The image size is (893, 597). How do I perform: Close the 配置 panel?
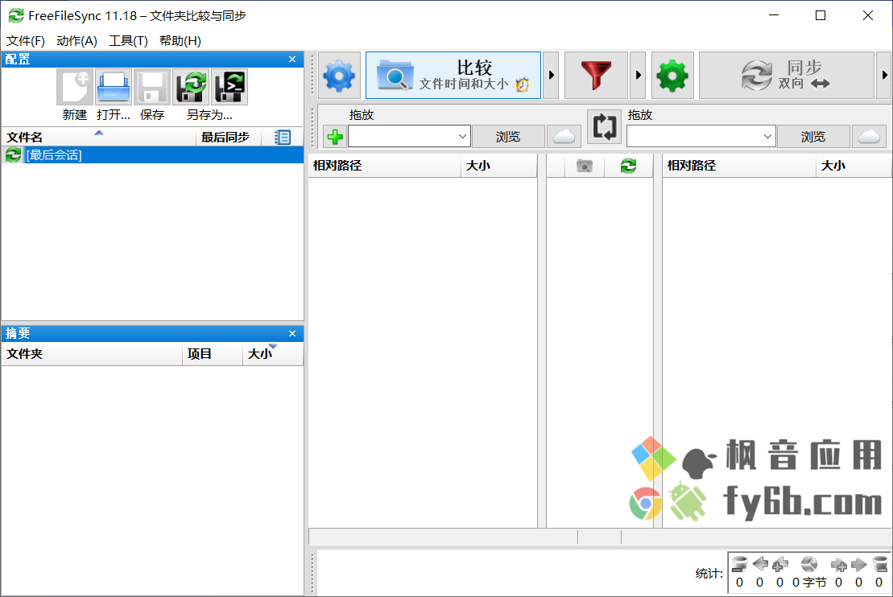[292, 60]
